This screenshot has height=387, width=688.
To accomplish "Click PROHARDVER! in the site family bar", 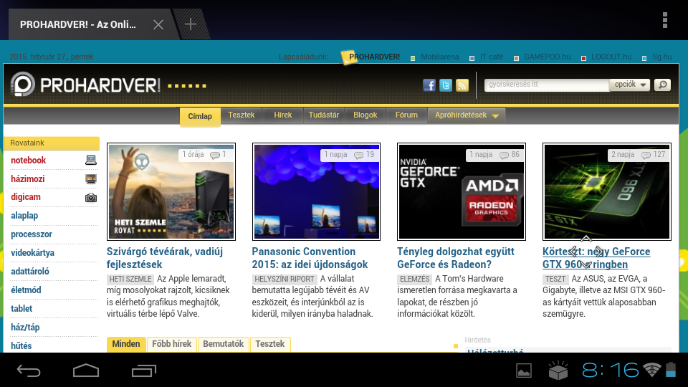I will point(374,57).
